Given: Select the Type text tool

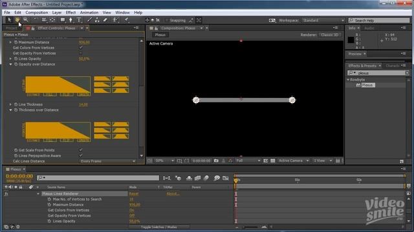Looking at the screenshot, I should point(79,20).
